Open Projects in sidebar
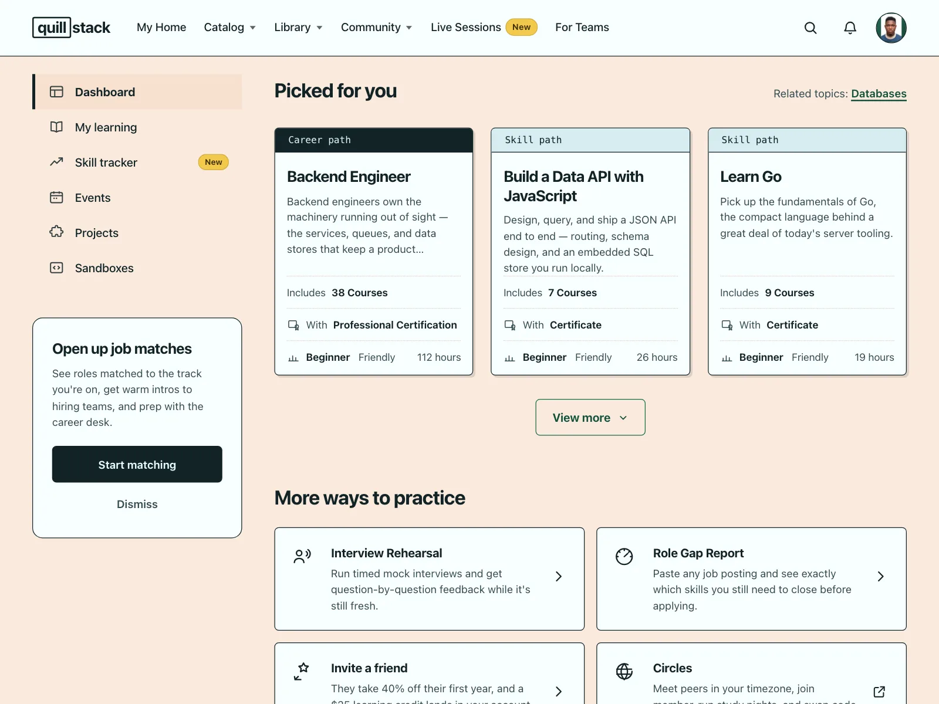Image resolution: width=939 pixels, height=704 pixels. click(137, 232)
